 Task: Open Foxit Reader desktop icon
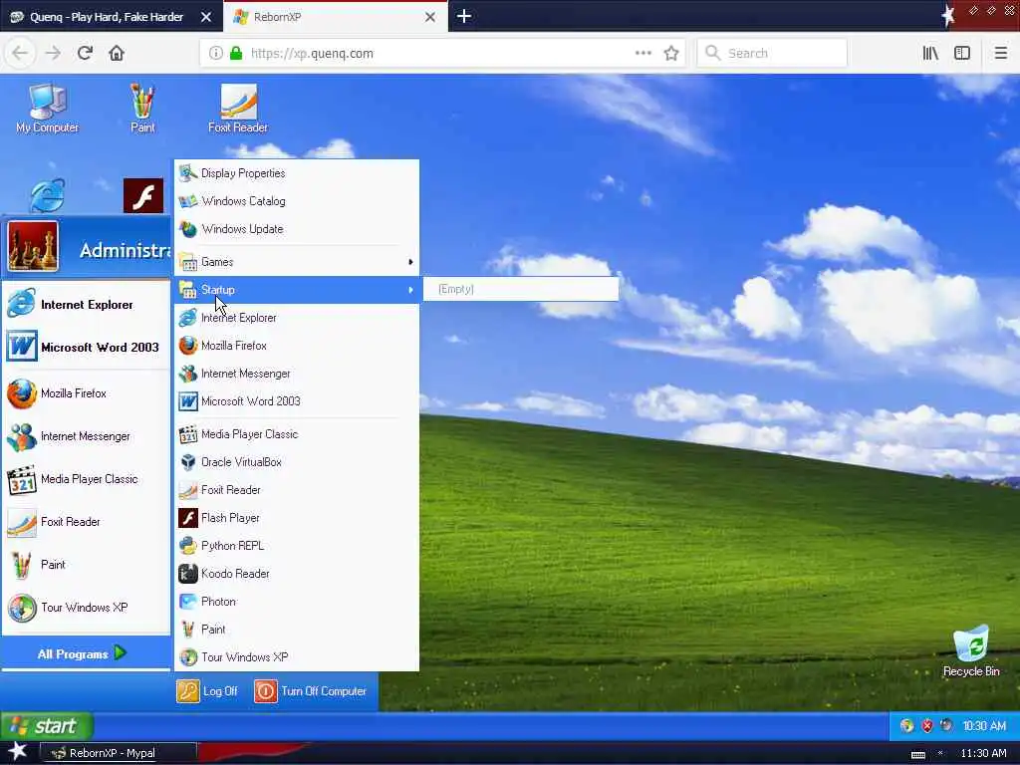point(238,108)
